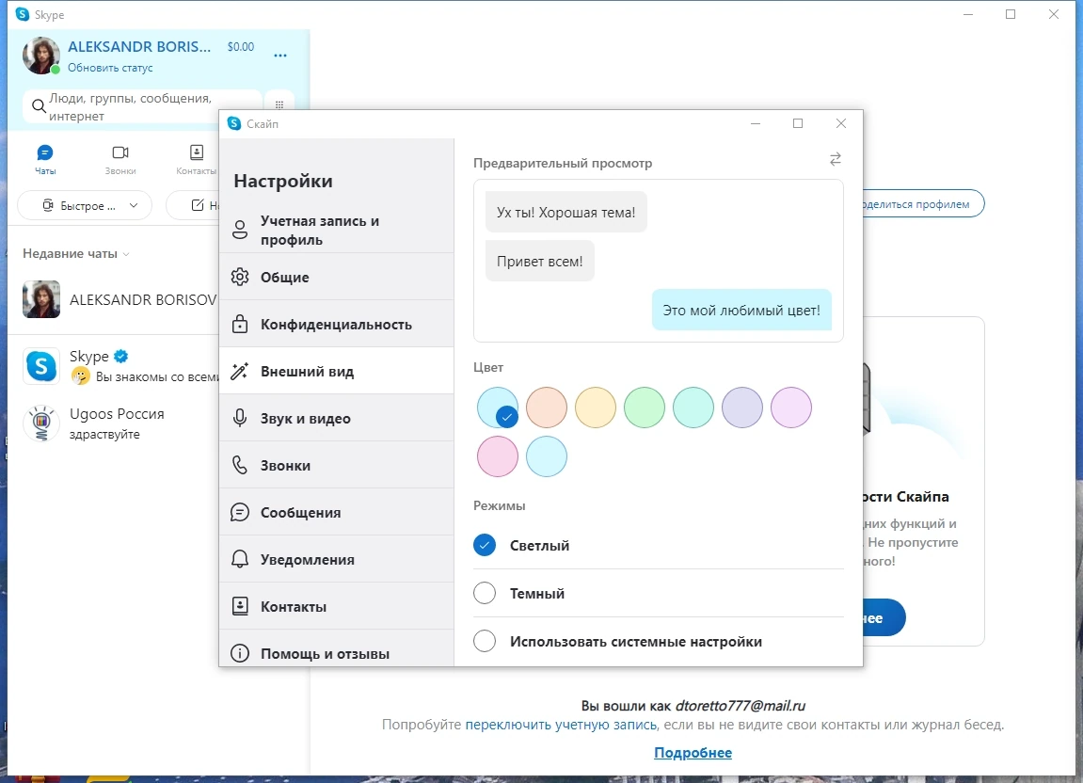Viewport: 1083px width, 783px height.
Task: Open Звук и видео settings section
Action: point(336,418)
